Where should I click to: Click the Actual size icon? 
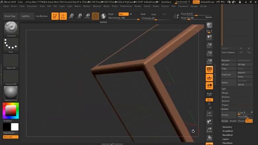209,53
